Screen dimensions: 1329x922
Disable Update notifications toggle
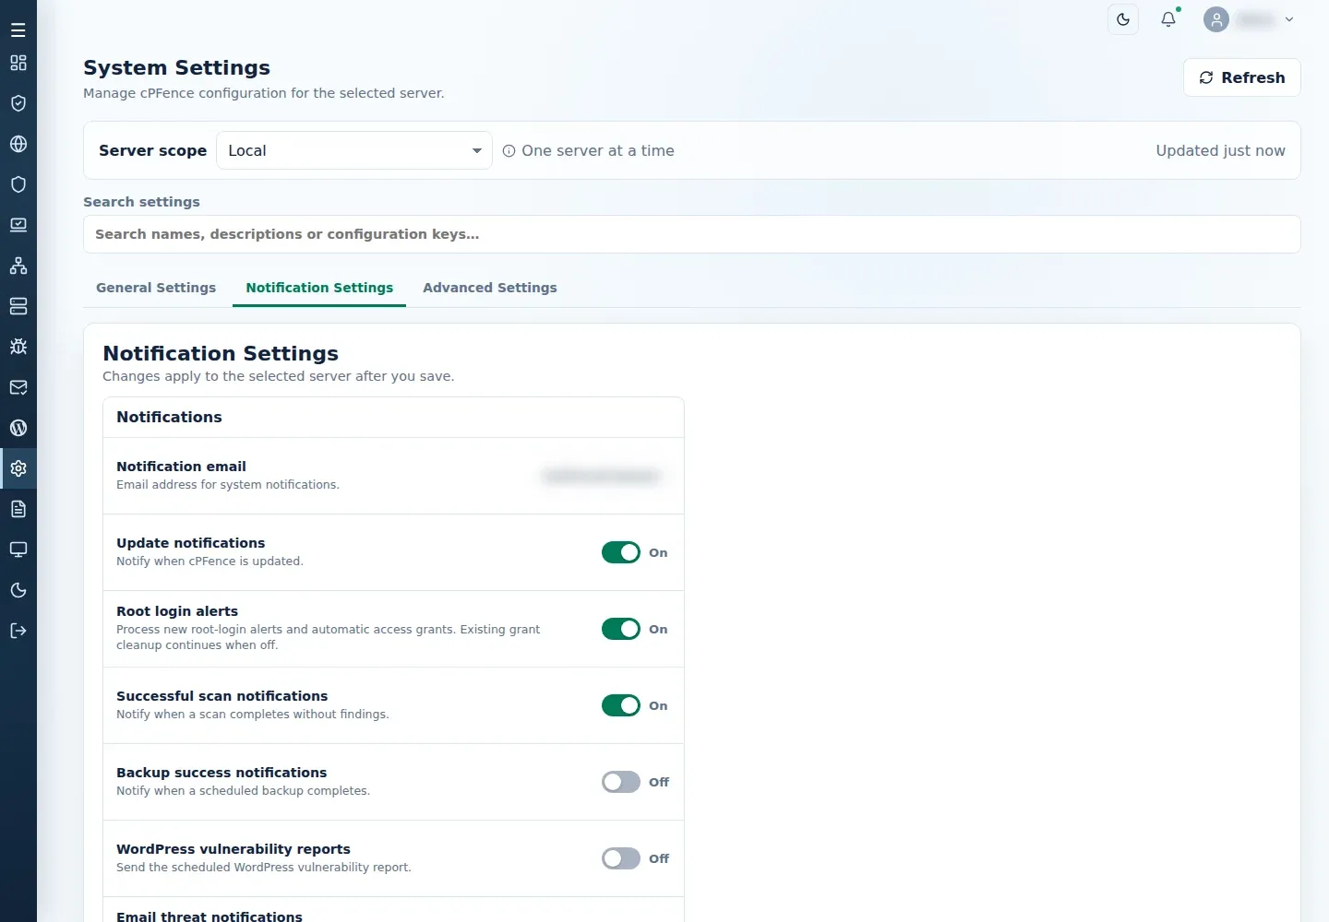[x=621, y=552]
